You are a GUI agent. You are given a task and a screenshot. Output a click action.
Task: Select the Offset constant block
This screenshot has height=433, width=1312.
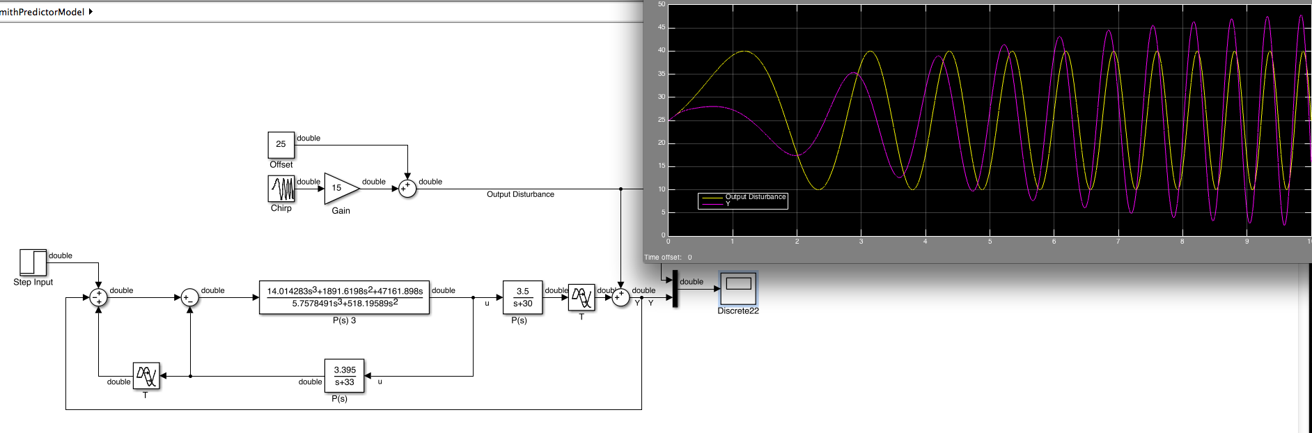point(281,145)
